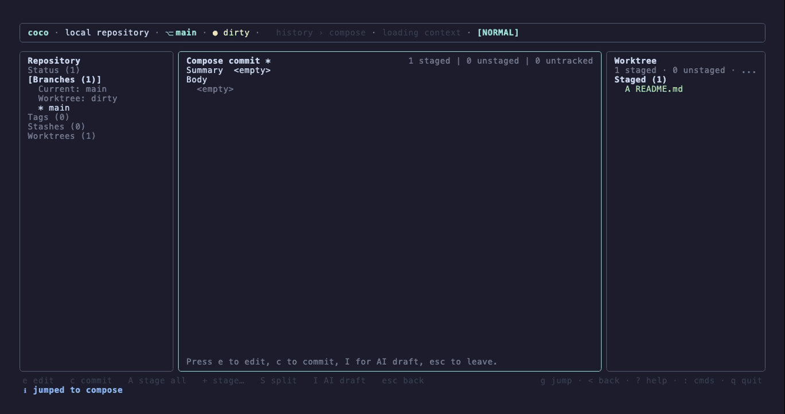Click S split shortcut

point(279,381)
